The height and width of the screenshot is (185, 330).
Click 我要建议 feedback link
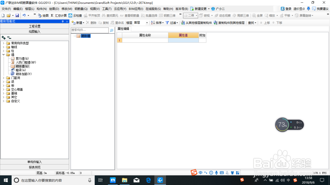click(320, 9)
